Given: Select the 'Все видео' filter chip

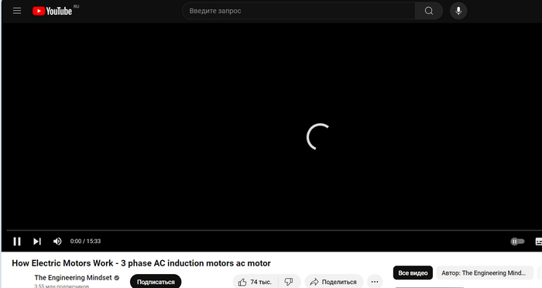Looking at the screenshot, I should click(413, 273).
